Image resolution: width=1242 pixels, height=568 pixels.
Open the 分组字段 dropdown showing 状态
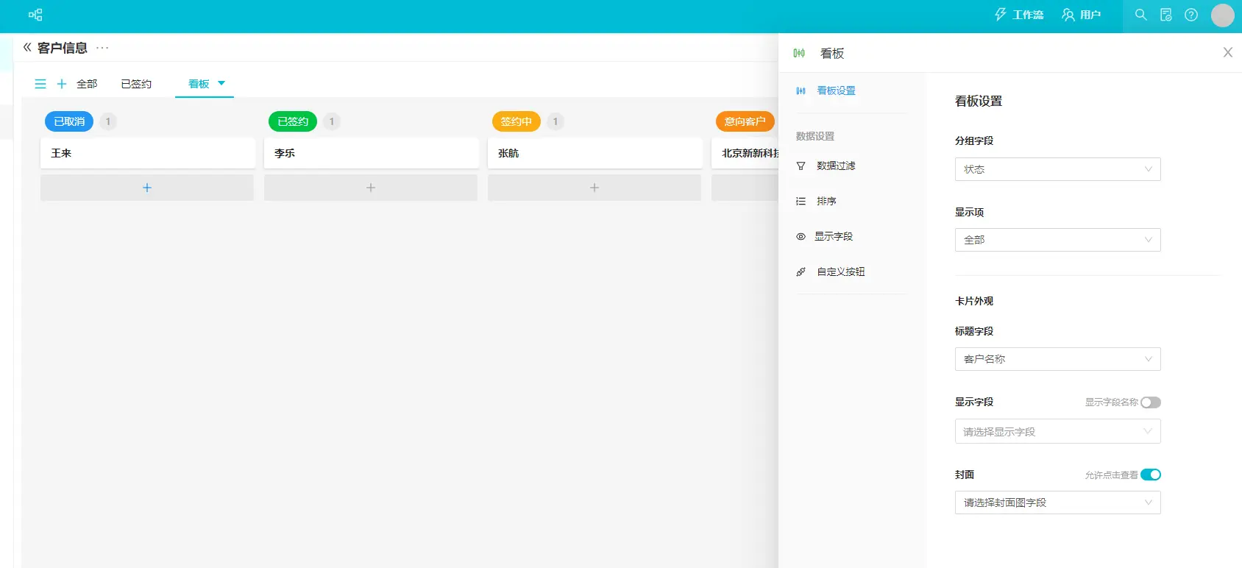click(x=1058, y=169)
